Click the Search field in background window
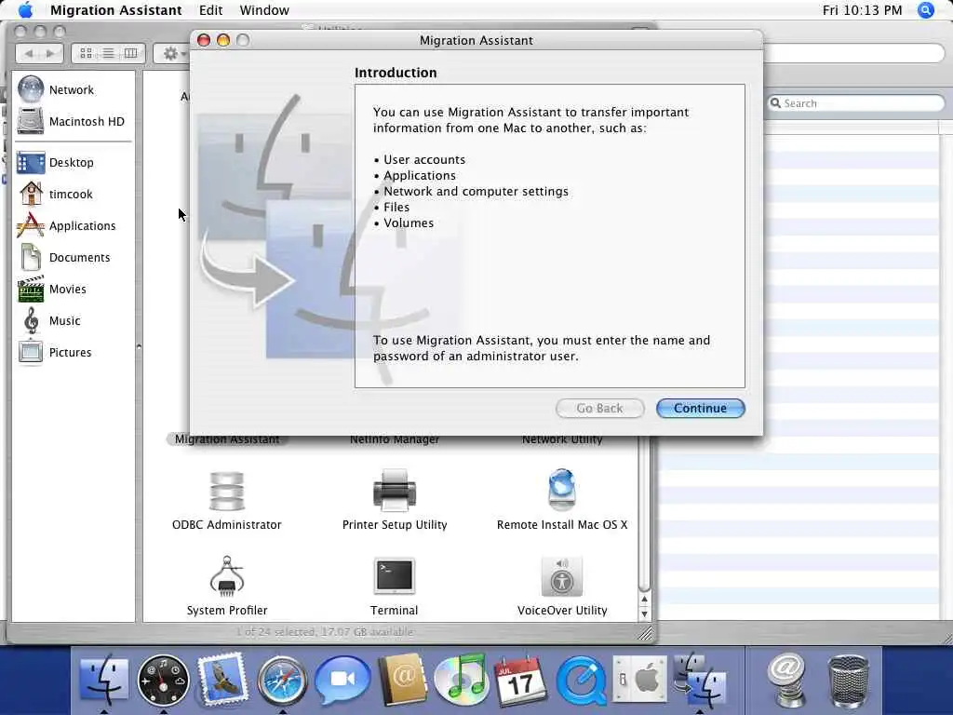Viewport: 953px width, 715px height. coord(856,103)
